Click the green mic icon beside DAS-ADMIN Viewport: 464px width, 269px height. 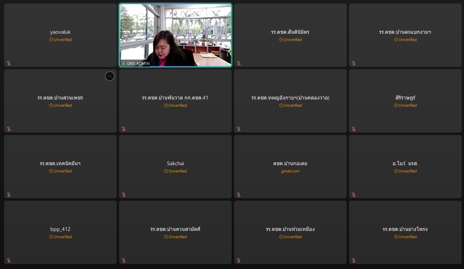pos(124,63)
